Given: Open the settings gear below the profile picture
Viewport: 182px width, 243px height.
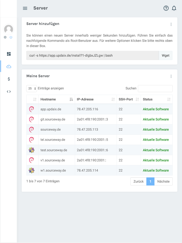Looking at the screenshot, I should [x=5, y=37].
